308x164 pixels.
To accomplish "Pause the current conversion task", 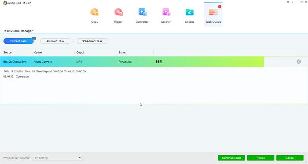I will pyautogui.click(x=260, y=158).
